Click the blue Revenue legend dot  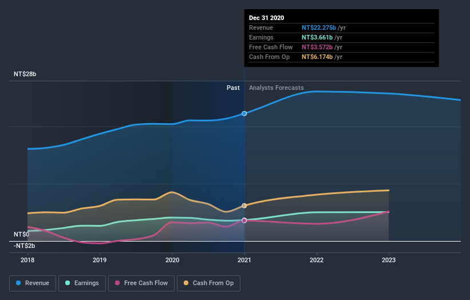tap(18, 283)
